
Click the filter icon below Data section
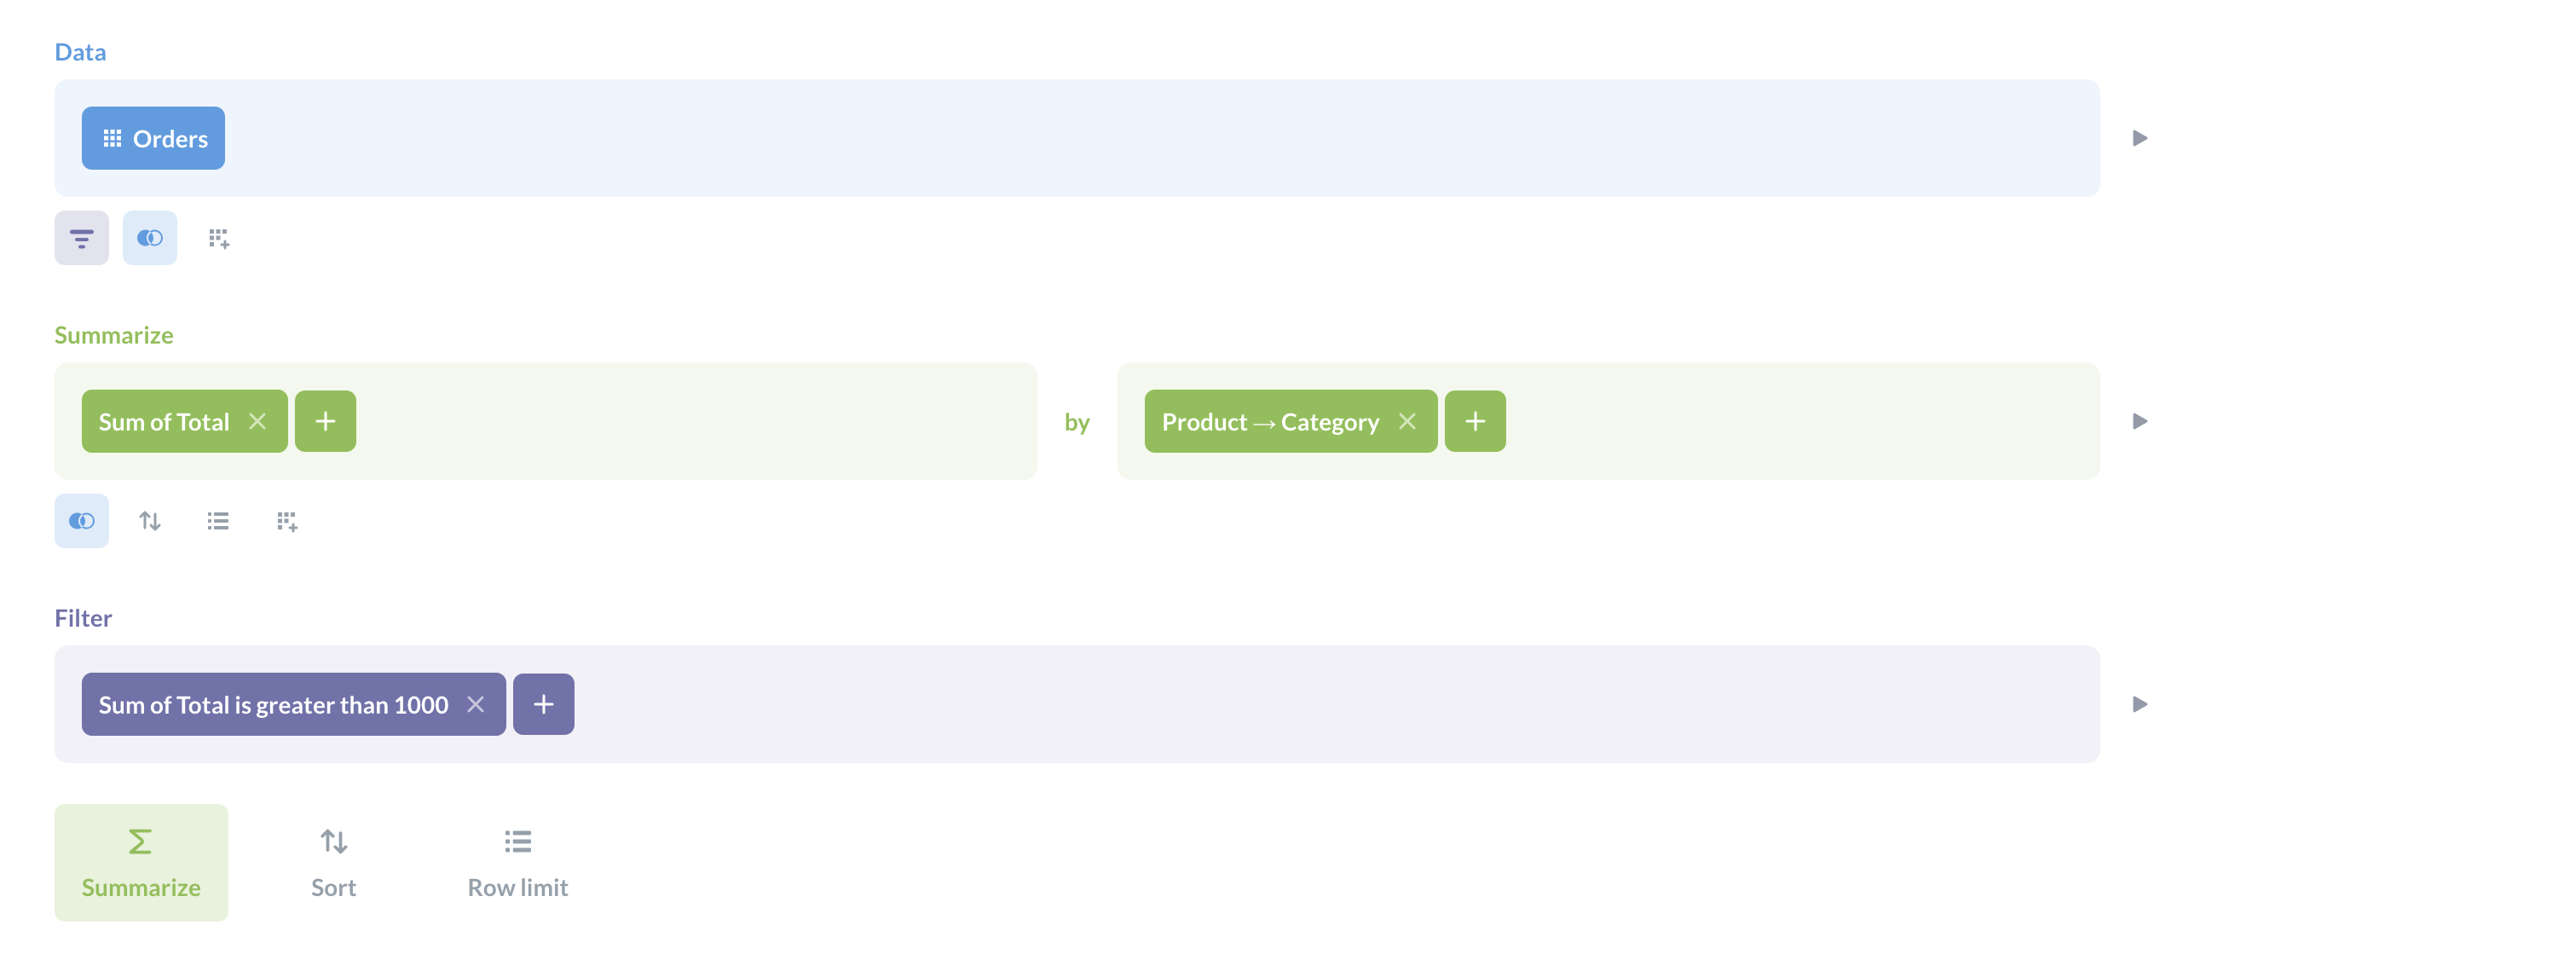pyautogui.click(x=81, y=238)
